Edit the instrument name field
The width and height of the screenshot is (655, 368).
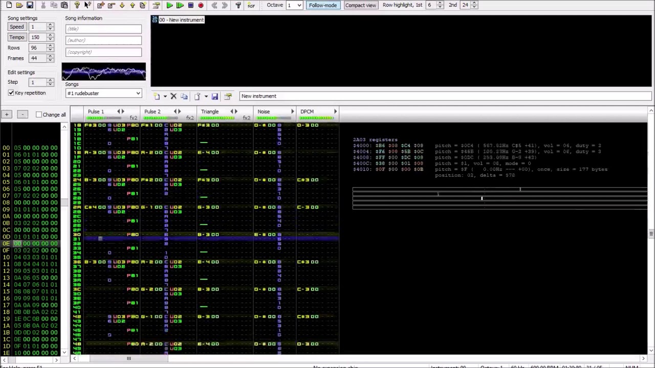coord(445,96)
